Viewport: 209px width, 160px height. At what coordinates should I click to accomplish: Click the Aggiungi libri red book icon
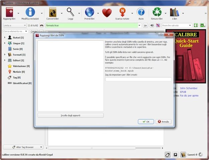tap(9, 12)
